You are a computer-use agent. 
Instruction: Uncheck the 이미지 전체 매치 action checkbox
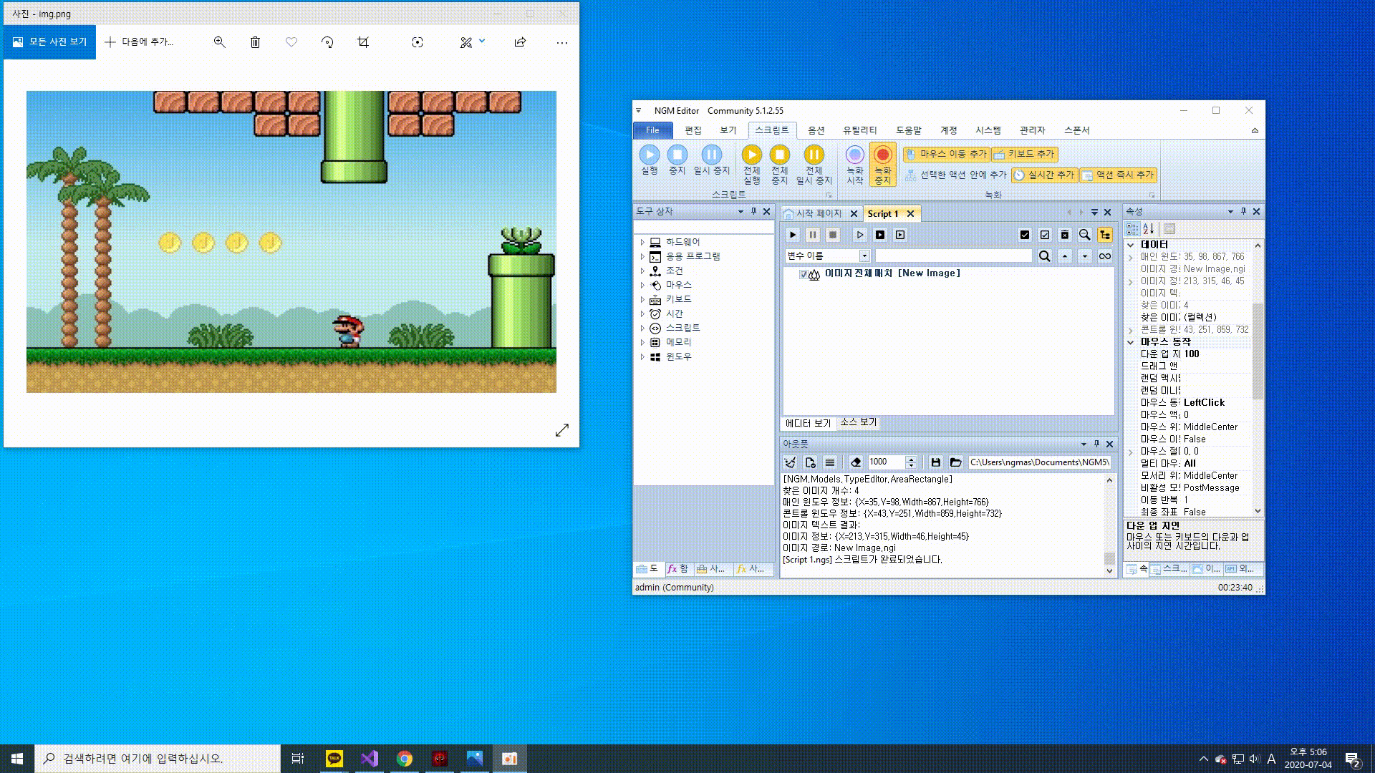point(803,274)
